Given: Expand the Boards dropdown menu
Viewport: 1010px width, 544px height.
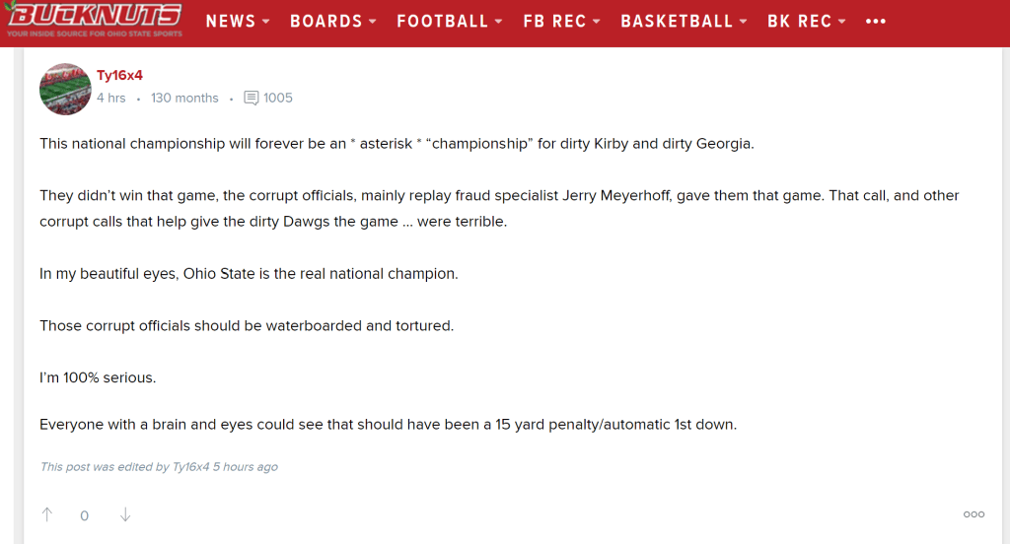Looking at the screenshot, I should pos(333,21).
